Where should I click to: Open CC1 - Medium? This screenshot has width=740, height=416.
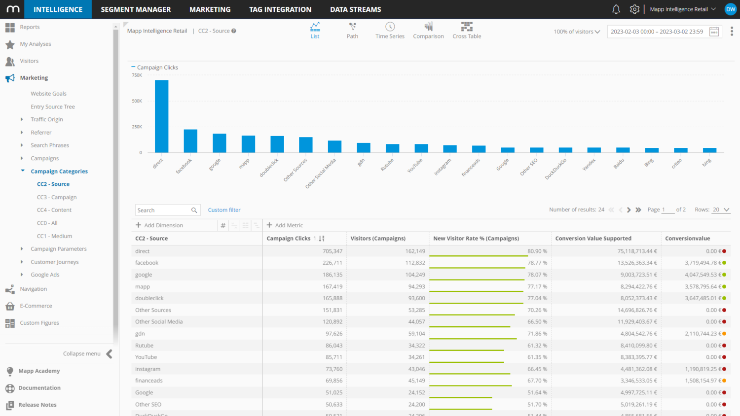(x=54, y=236)
